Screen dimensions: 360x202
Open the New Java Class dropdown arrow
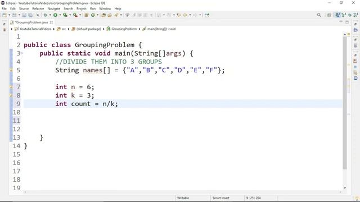click(97, 15)
